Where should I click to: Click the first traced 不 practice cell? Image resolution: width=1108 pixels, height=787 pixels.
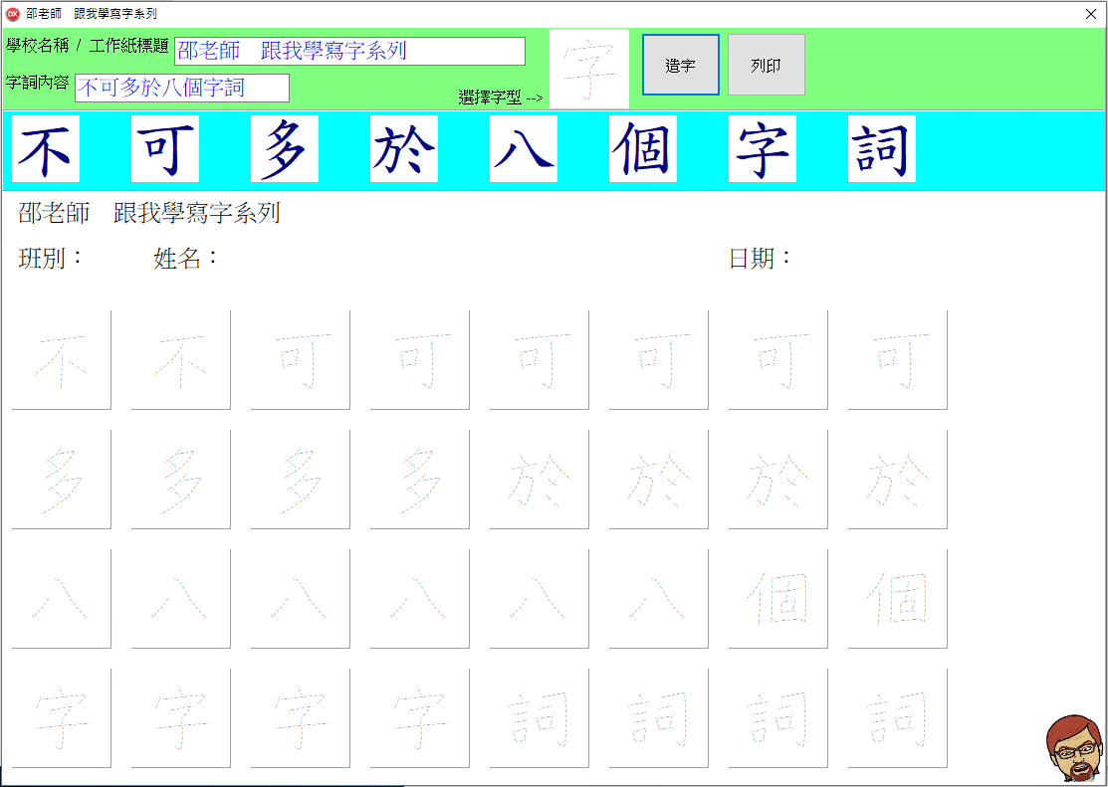(61, 359)
